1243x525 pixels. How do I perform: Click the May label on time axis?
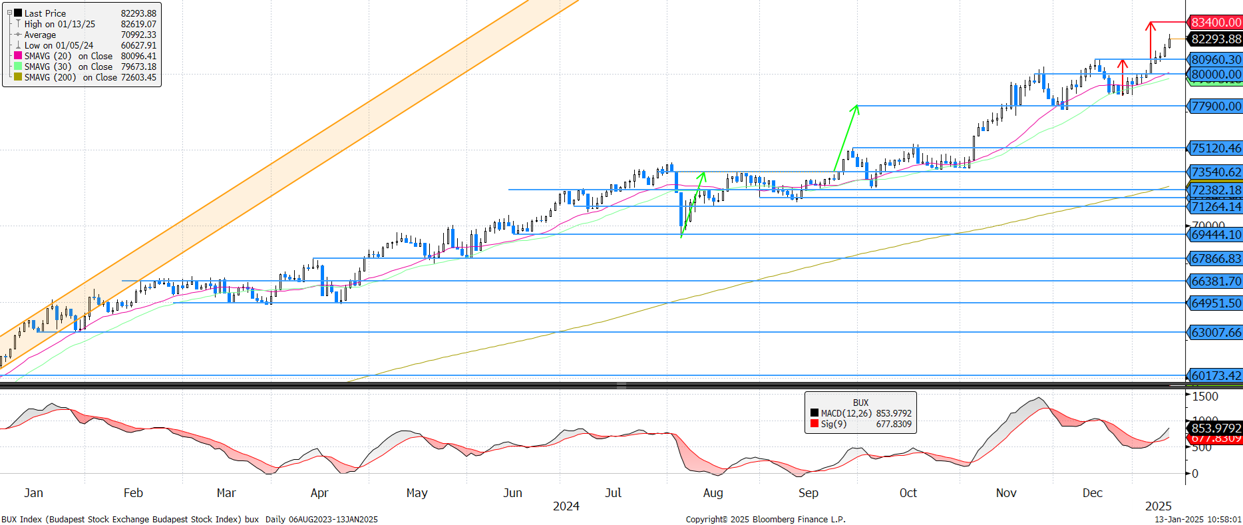[x=417, y=493]
